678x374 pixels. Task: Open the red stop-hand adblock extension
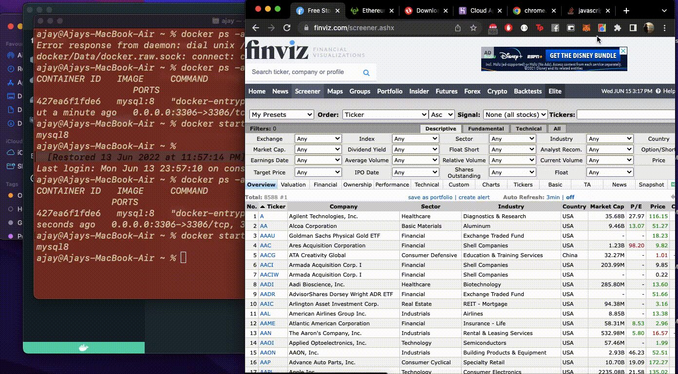[508, 28]
